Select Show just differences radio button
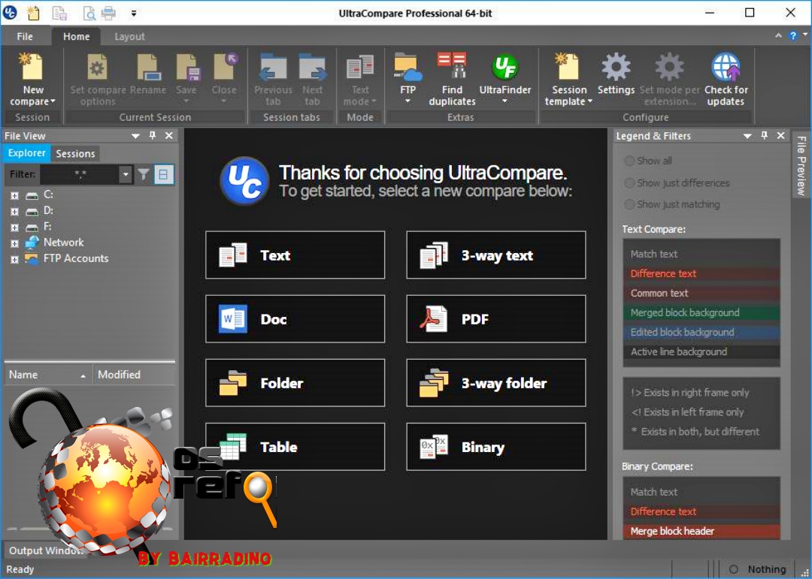The image size is (812, 579). click(x=630, y=182)
